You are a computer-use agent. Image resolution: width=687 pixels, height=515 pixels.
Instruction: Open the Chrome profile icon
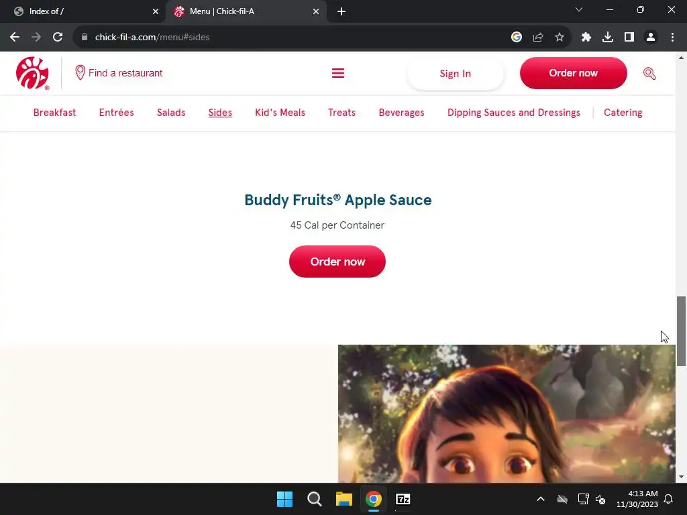pos(651,38)
